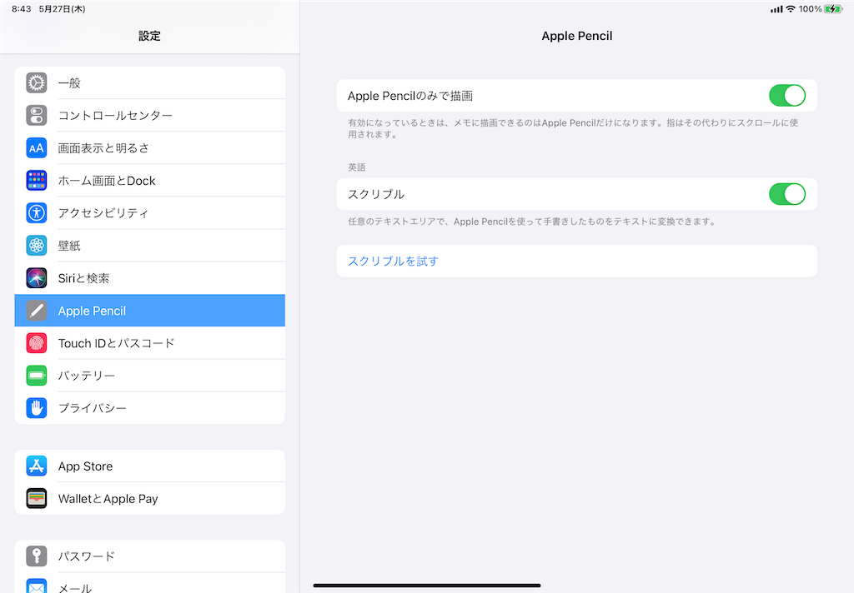The width and height of the screenshot is (854, 593).
Task: Tap the バッテリー battery icon
Action: point(37,376)
